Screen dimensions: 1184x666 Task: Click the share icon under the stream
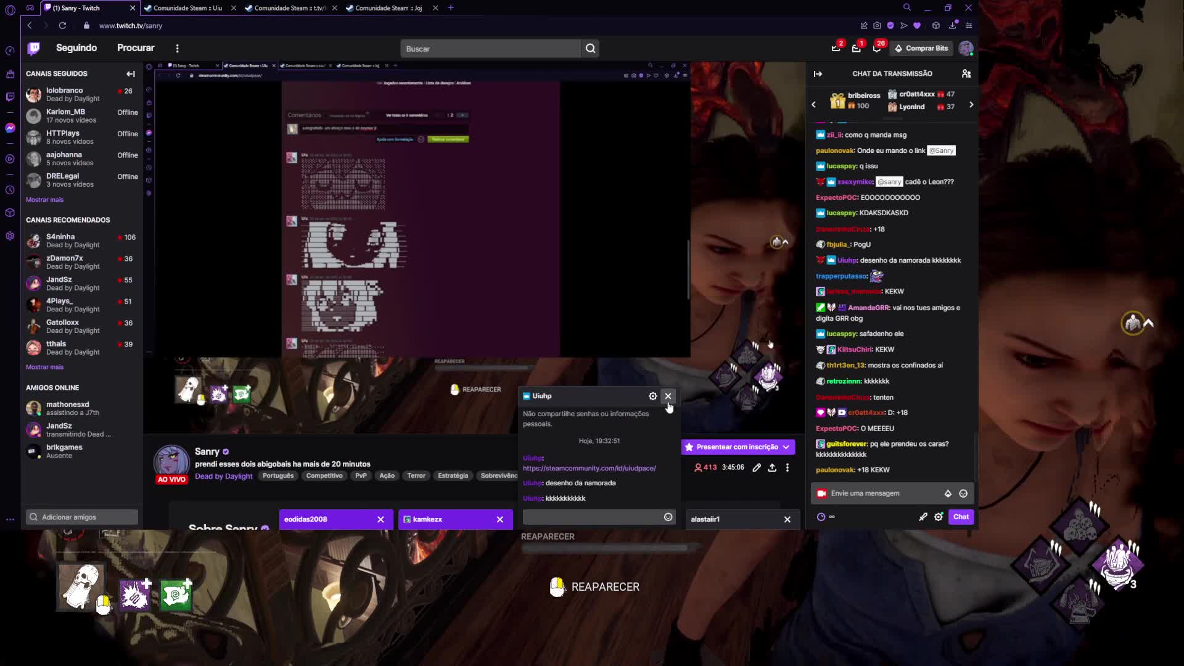coord(772,467)
